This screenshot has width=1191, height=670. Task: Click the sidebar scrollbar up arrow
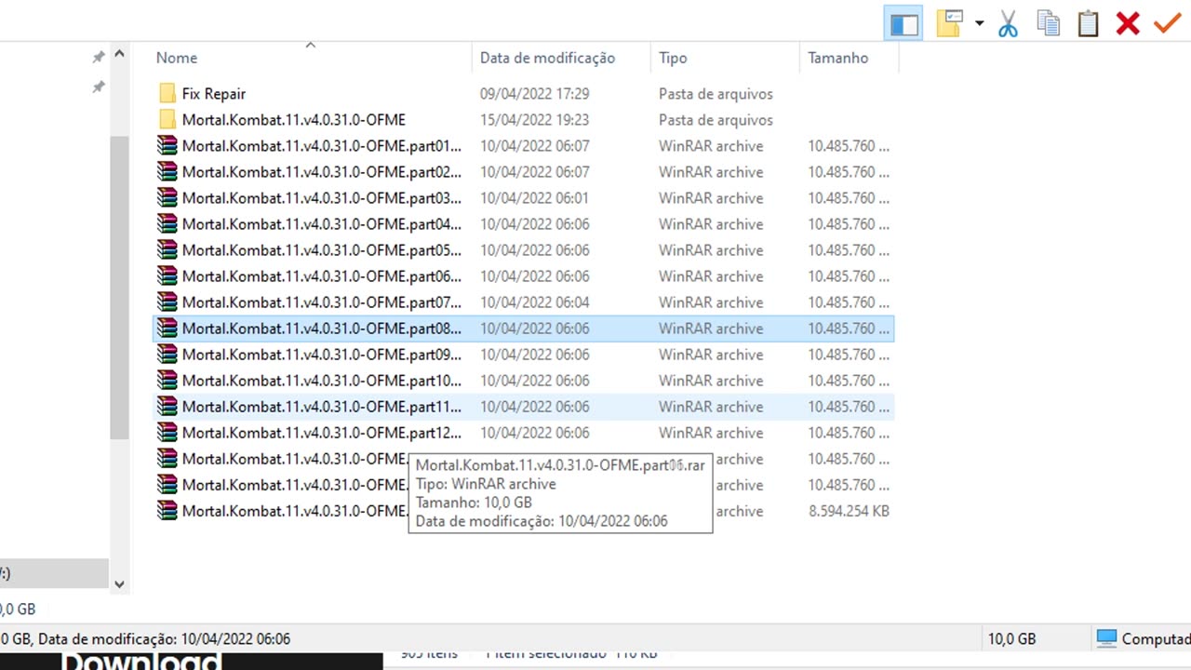point(119,55)
